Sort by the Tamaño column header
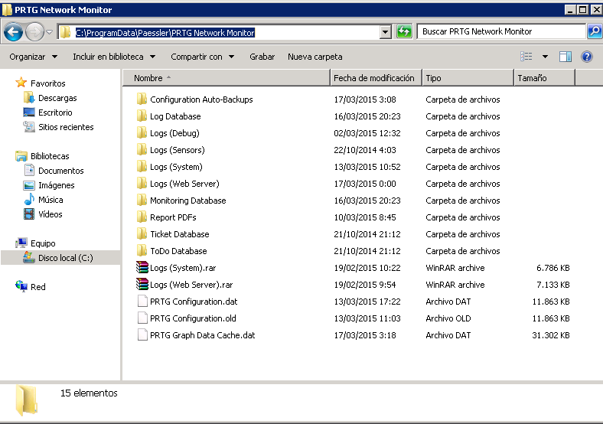Viewport: 603px width, 424px height. pyautogui.click(x=545, y=78)
